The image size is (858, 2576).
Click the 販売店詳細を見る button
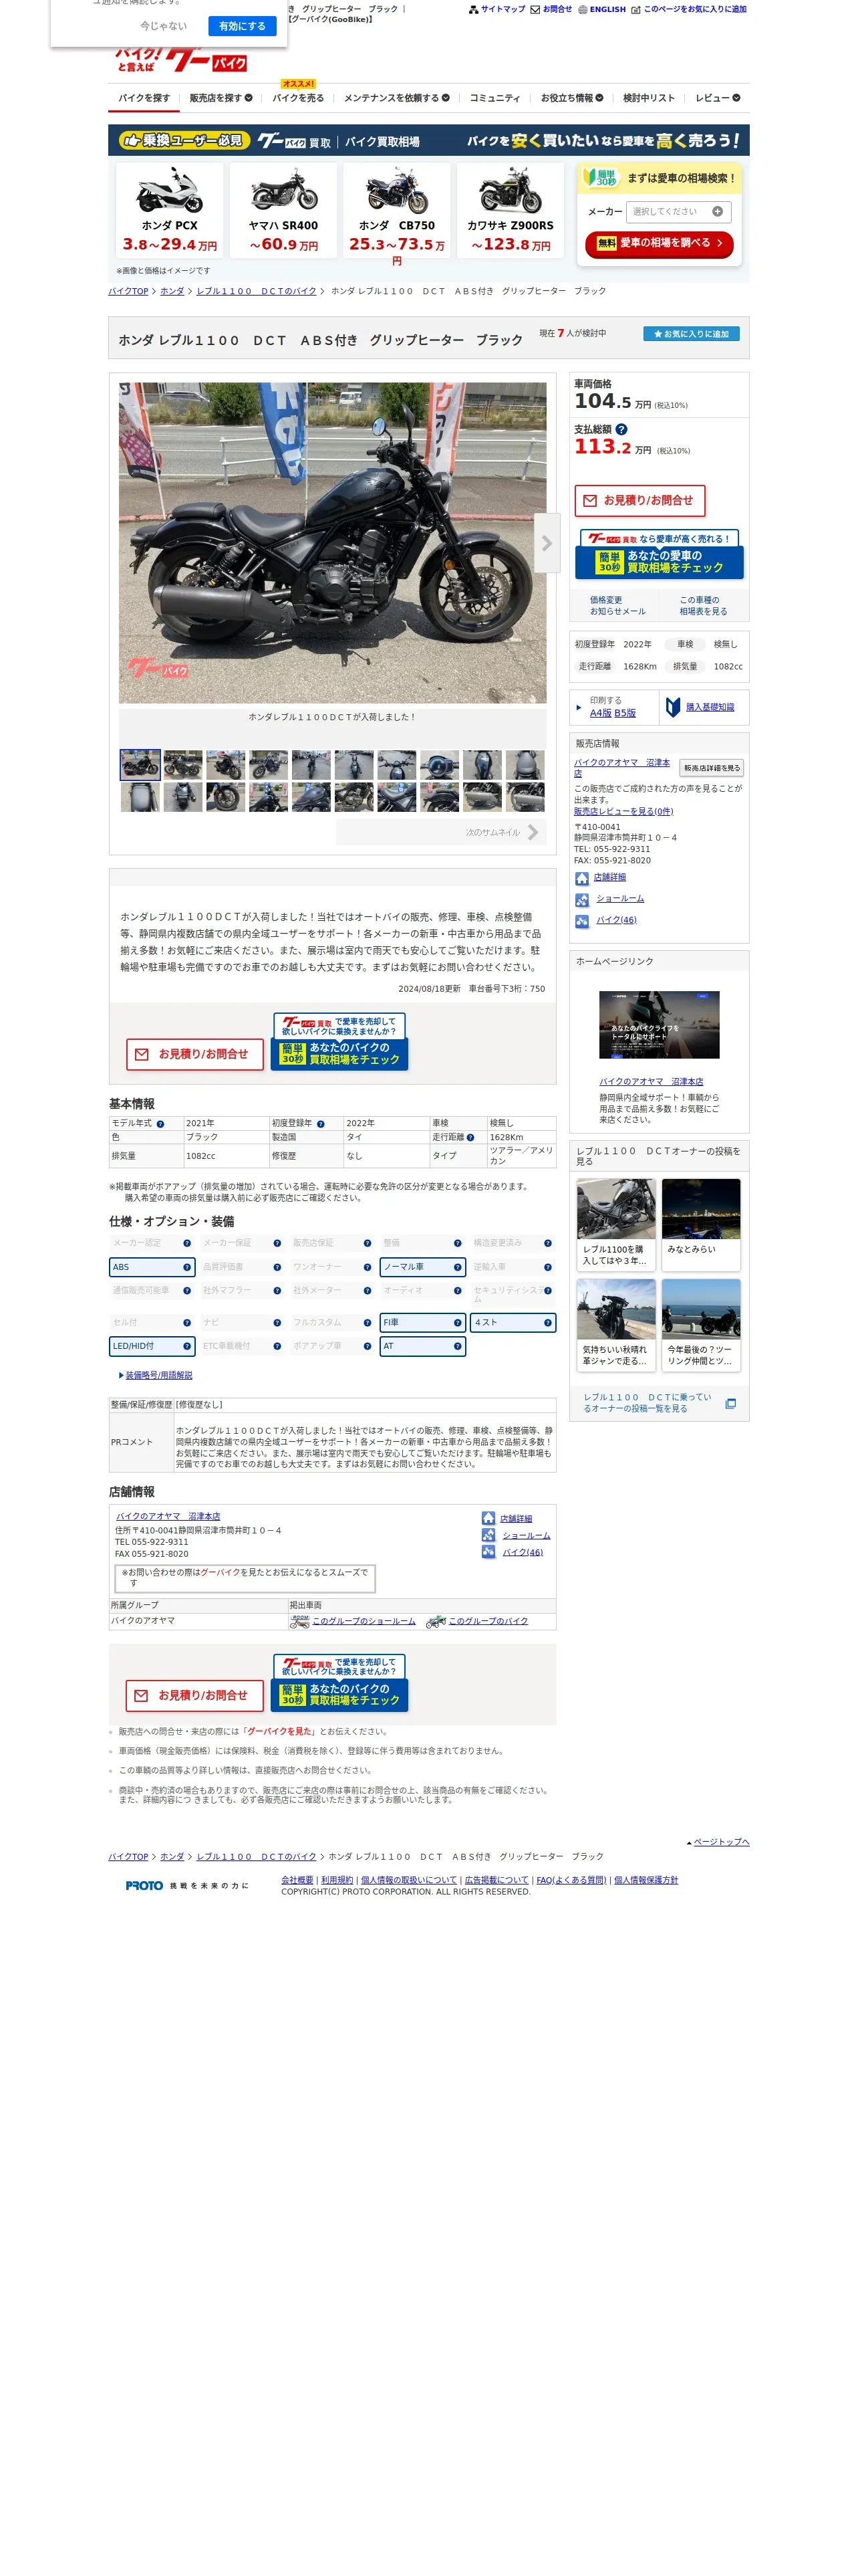point(711,768)
